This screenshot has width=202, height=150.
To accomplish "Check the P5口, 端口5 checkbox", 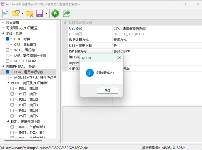I will [12, 116].
